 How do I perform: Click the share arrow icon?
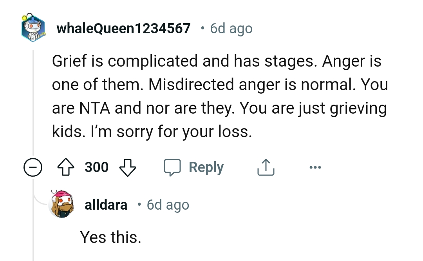tap(265, 167)
